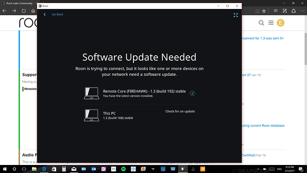This screenshot has height=173, width=307.
Task: Open the hamburger menu on the community page
Action: click(x=271, y=23)
